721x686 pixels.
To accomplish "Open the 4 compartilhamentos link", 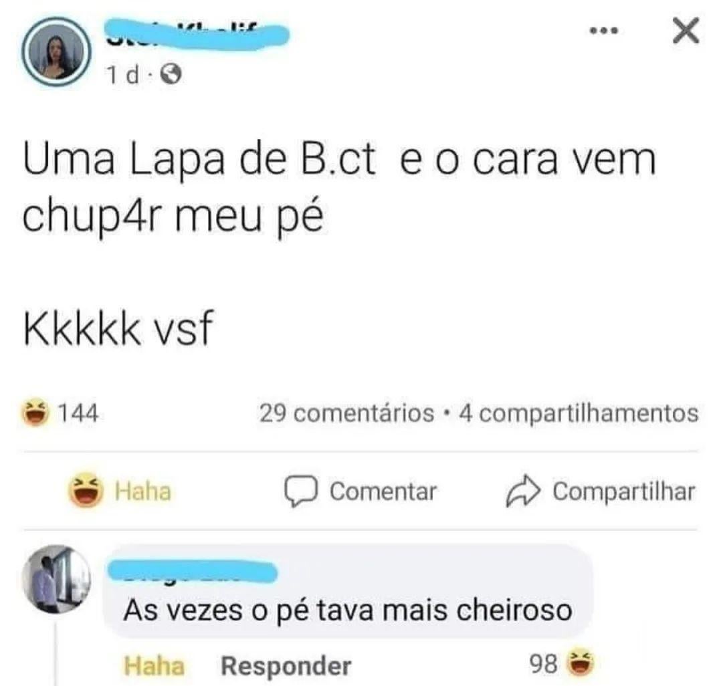I will (x=579, y=413).
